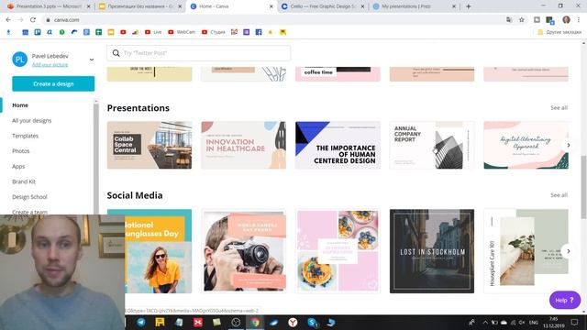Image resolution: width=587 pixels, height=330 pixels.
Task: Click the canva.com address bar
Action: click(x=273, y=20)
